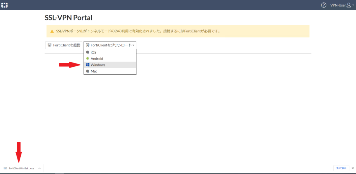Choose iOS from download menu
This screenshot has height=174, width=356.
point(110,52)
